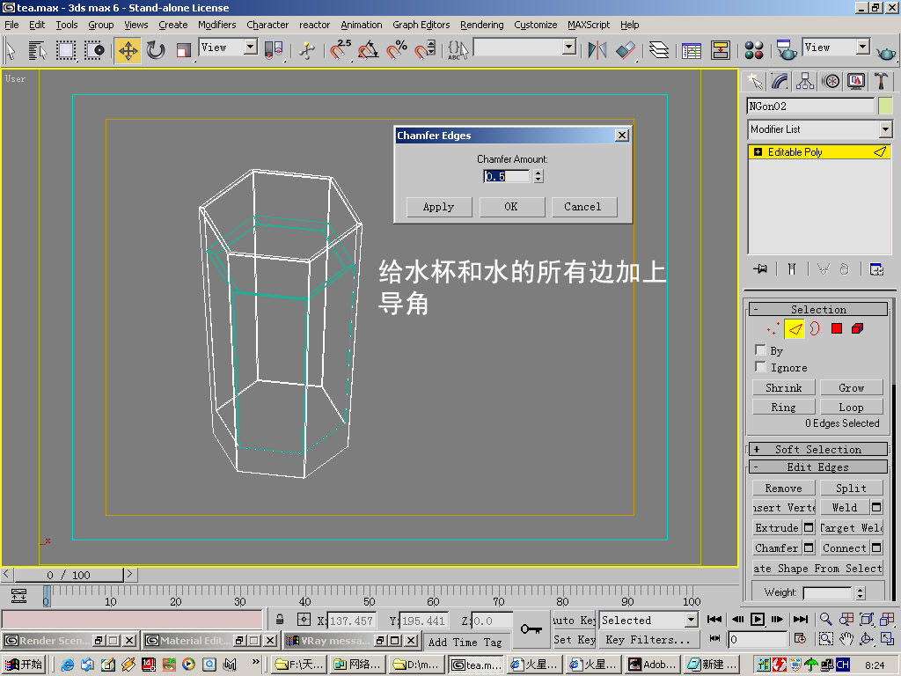Click Use Pivot Point Center icon
Viewport: 901px width, 676px height.
pos(275,50)
